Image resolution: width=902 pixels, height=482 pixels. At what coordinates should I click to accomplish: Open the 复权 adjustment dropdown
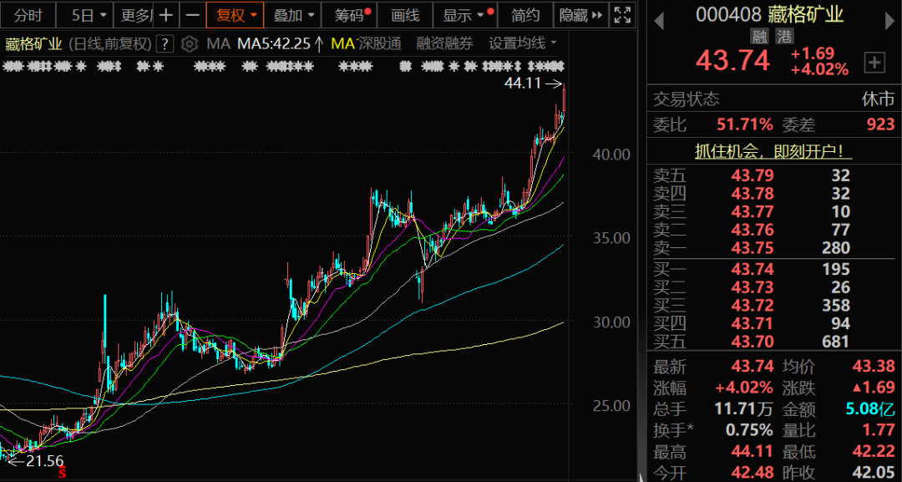click(236, 15)
